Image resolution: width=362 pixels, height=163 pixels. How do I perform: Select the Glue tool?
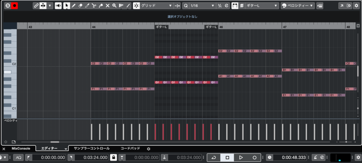[x=101, y=6]
